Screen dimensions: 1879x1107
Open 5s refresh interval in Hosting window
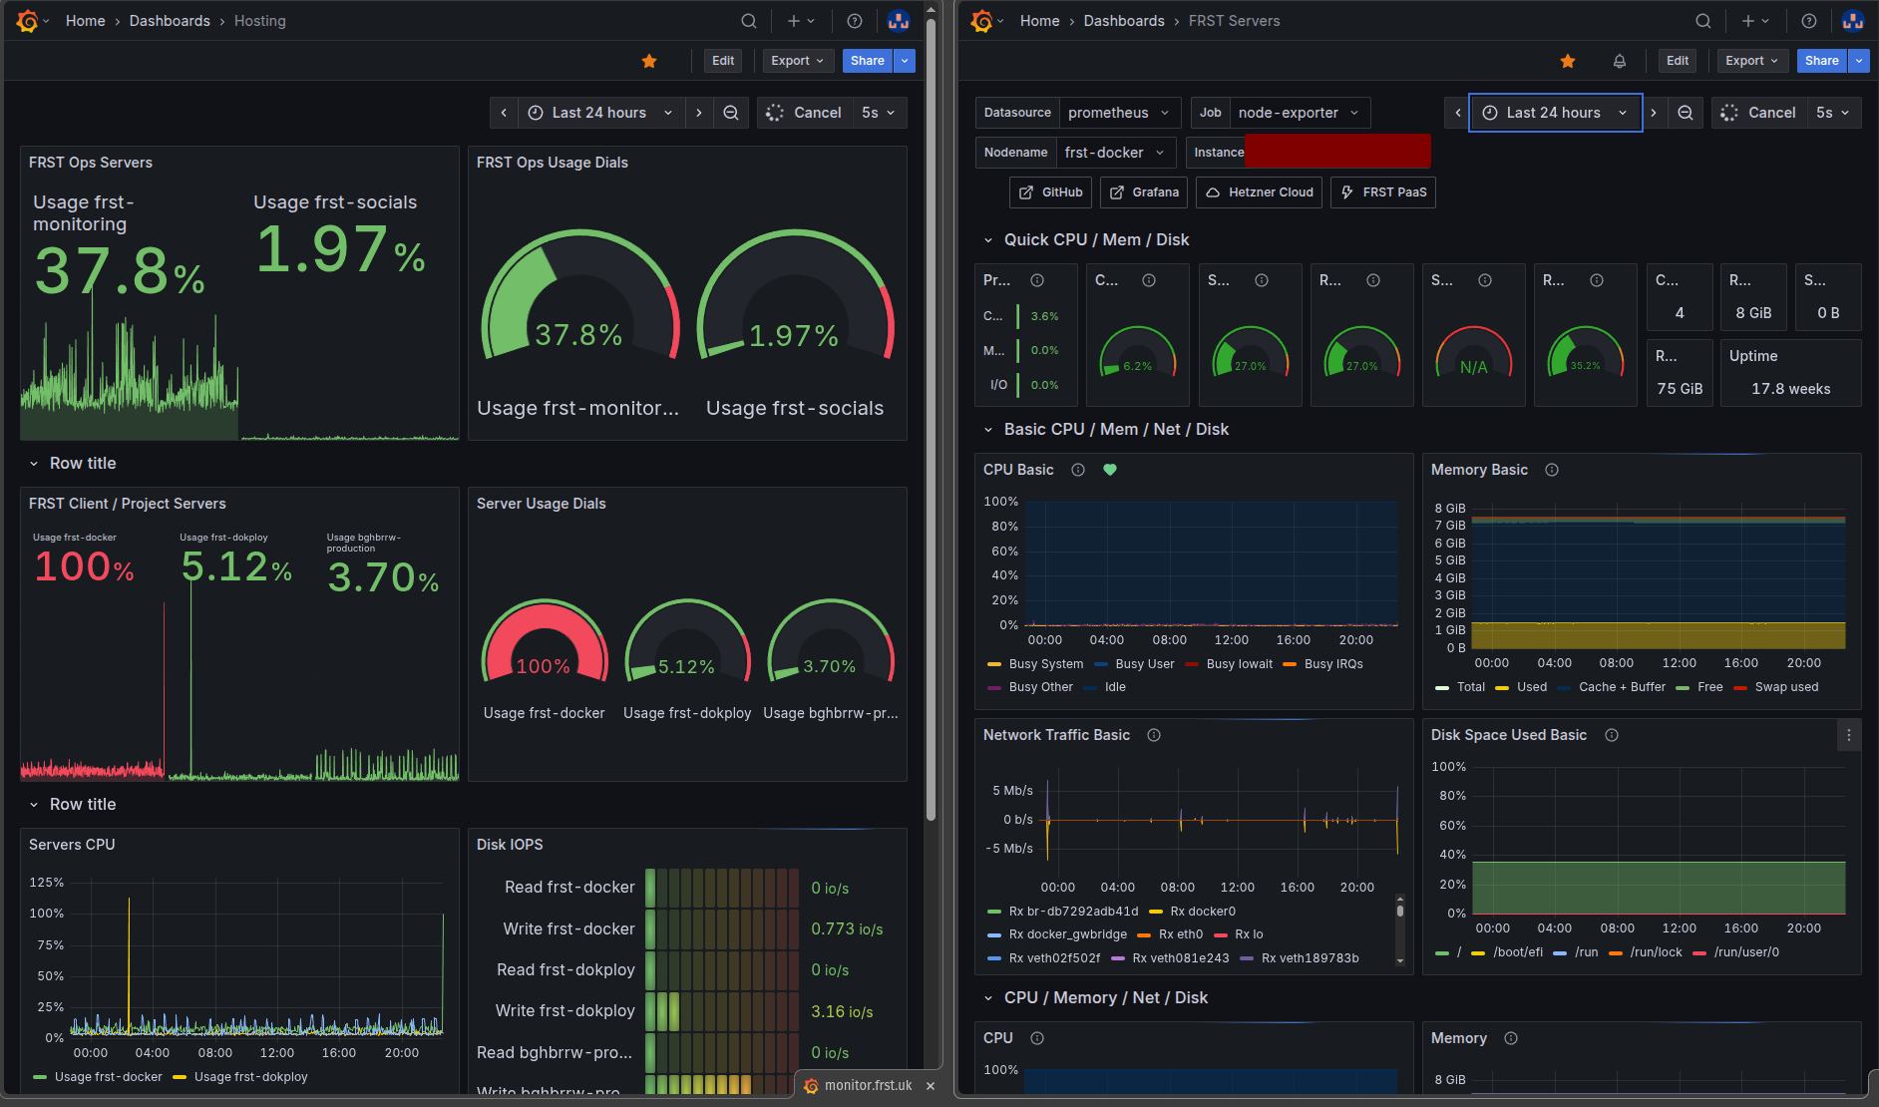[x=879, y=113]
